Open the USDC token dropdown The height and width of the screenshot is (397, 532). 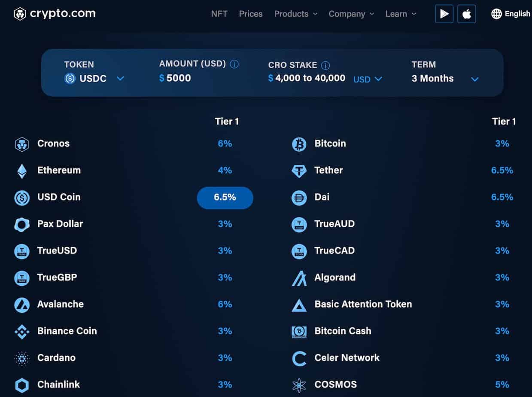(94, 79)
